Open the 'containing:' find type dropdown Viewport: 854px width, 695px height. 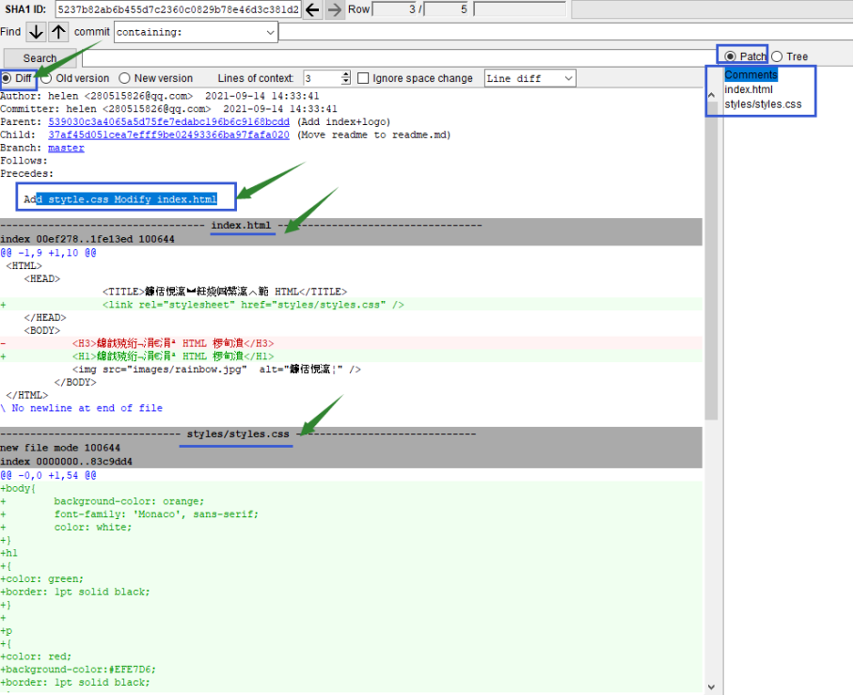(x=196, y=32)
